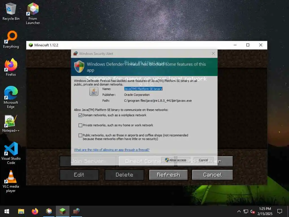
Task: Show hidden system tray icons
Action: [239, 211]
